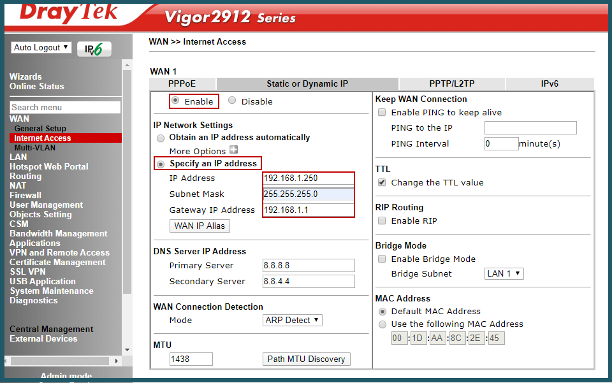
Task: Select the Disable radio button
Action: pyautogui.click(x=232, y=101)
